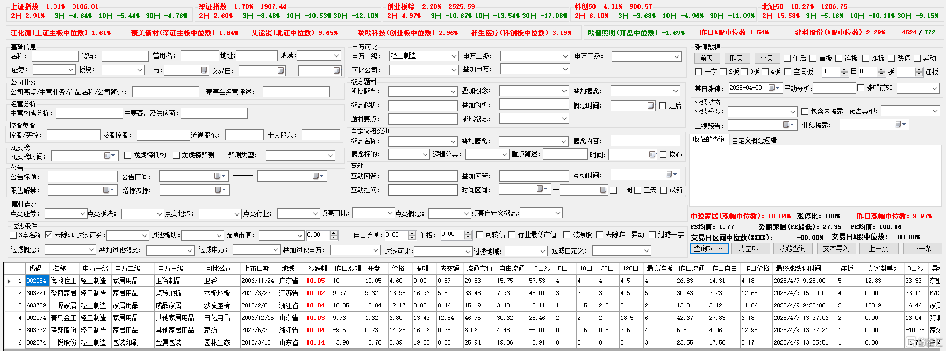Open the 预告类型 dropdown
The height and width of the screenshot is (351, 946).
click(935, 111)
